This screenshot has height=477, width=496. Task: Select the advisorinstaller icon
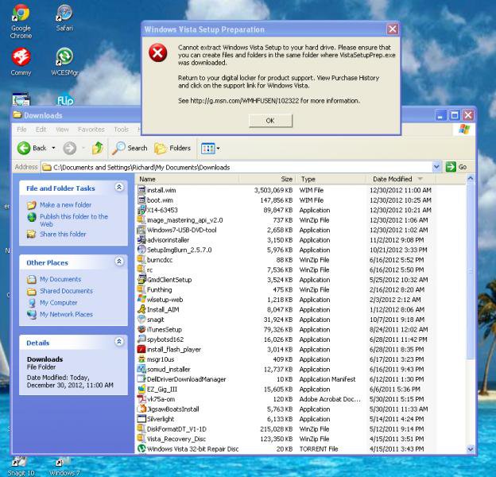(x=141, y=240)
